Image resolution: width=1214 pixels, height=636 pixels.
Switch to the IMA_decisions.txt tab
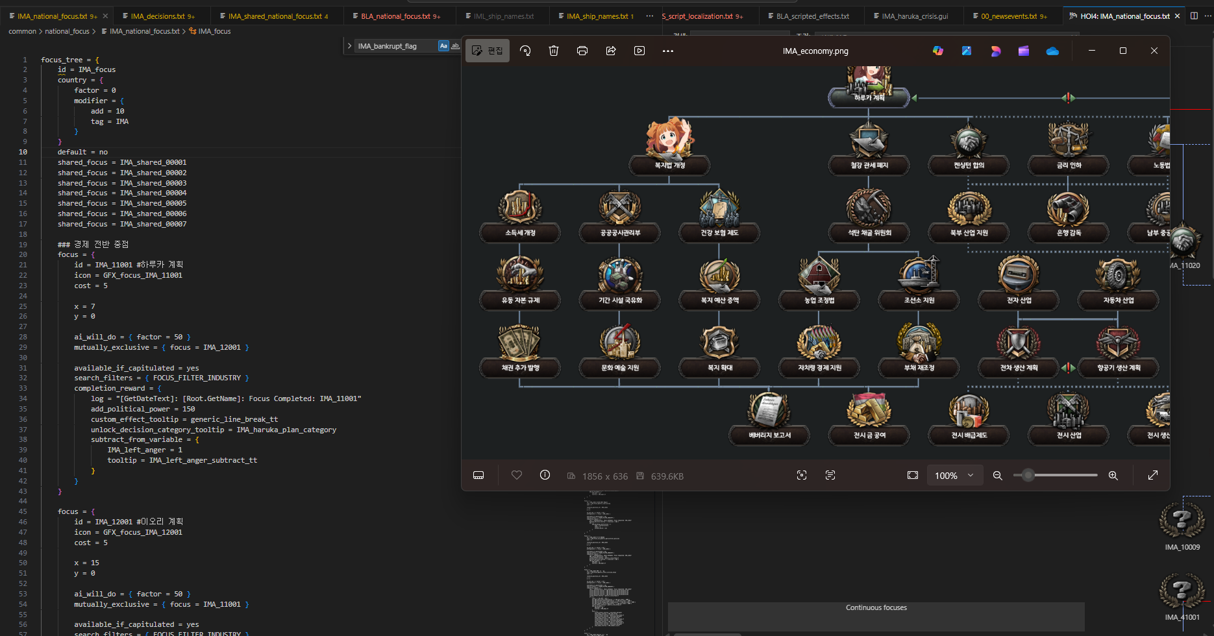tap(158, 16)
